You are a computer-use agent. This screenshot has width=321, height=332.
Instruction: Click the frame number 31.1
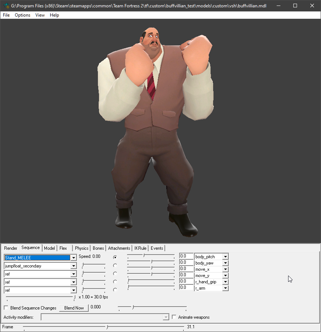pyautogui.click(x=191, y=327)
